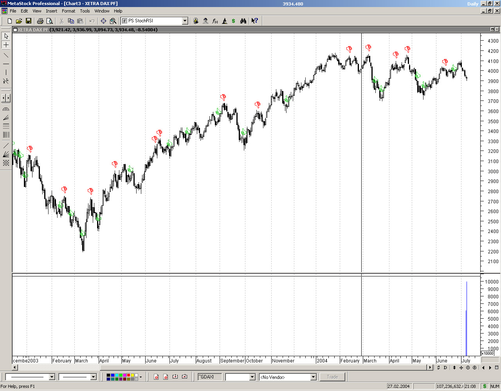Pick the black color swatch
This screenshot has width=501, height=391.
[x=108, y=375]
